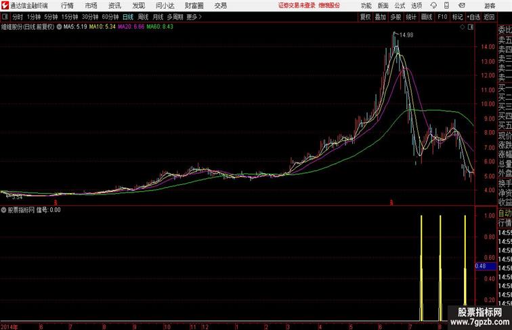Switch to the 周线 weekly tab
512x330 pixels.
pos(143,17)
